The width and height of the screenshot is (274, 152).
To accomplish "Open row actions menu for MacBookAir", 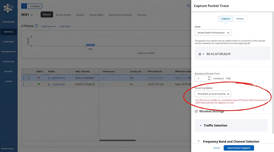I will 24,78.
